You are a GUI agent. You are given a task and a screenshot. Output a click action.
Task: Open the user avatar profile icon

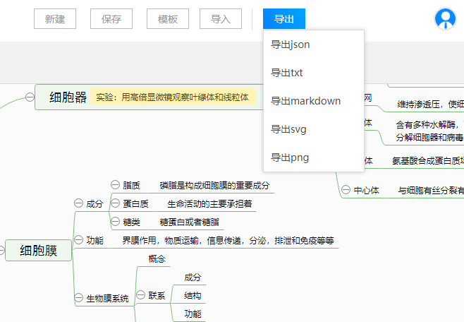(x=445, y=19)
